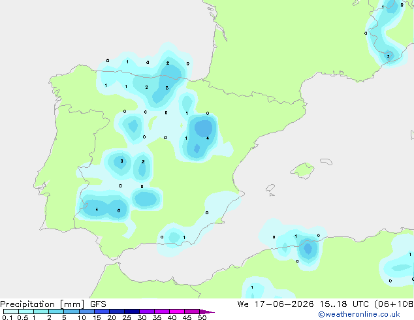The height and width of the screenshot is (320, 414).
Task: Select the 20–25 mm legend swatch
Action: (x=117, y=312)
